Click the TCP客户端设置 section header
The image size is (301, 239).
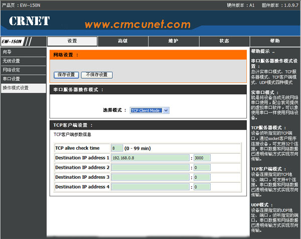point(148,125)
